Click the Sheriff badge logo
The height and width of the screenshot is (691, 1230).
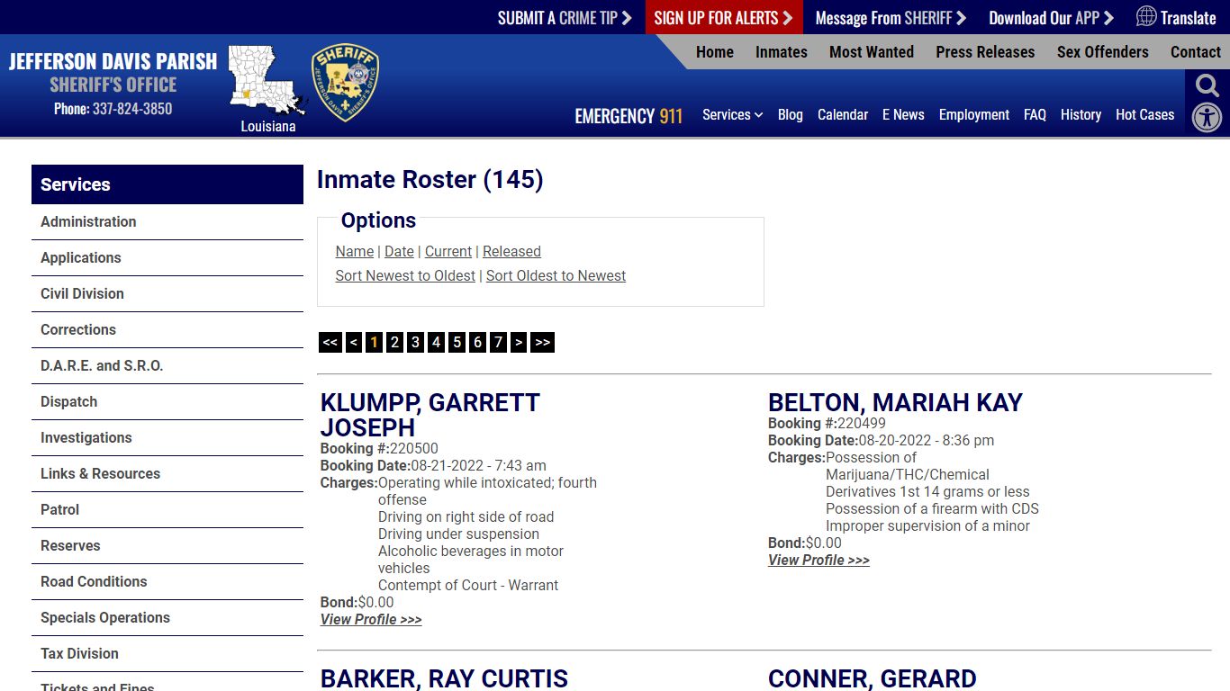(x=346, y=83)
